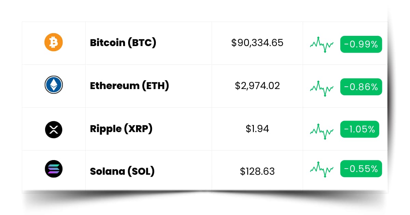Select the Ripple price $1.94
Viewport: 410px width, 215px height.
(x=257, y=129)
